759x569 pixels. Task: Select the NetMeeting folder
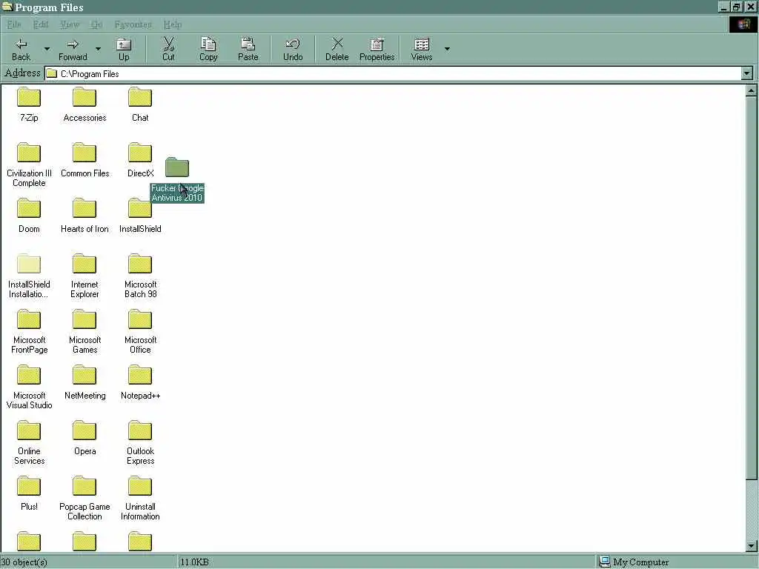tap(84, 383)
